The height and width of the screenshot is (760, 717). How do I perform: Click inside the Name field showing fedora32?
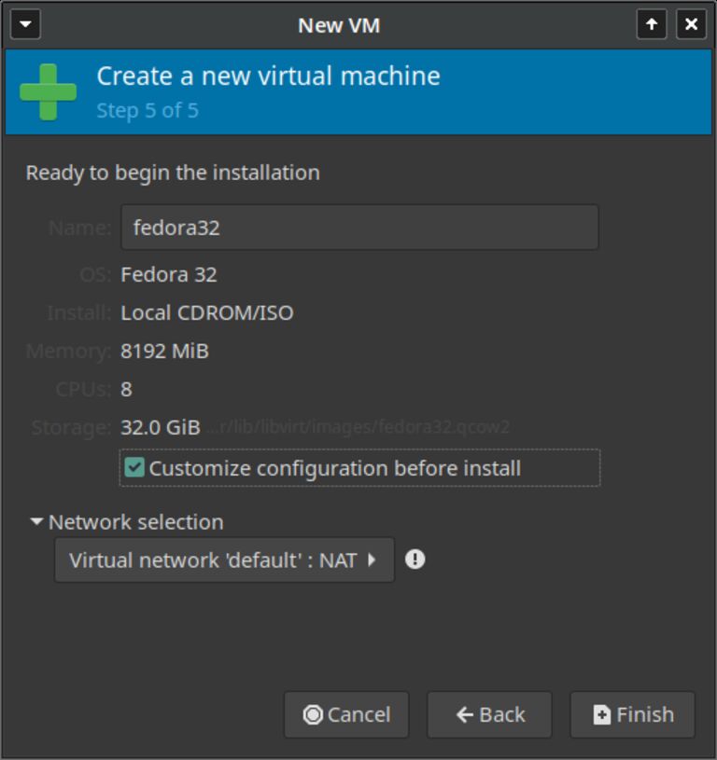coord(359,227)
